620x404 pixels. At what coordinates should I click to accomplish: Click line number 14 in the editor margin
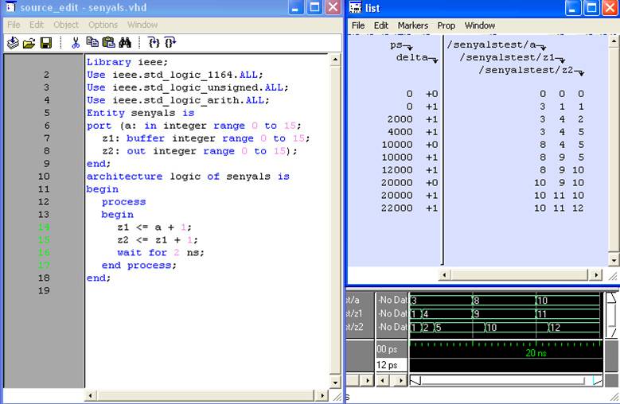point(44,227)
